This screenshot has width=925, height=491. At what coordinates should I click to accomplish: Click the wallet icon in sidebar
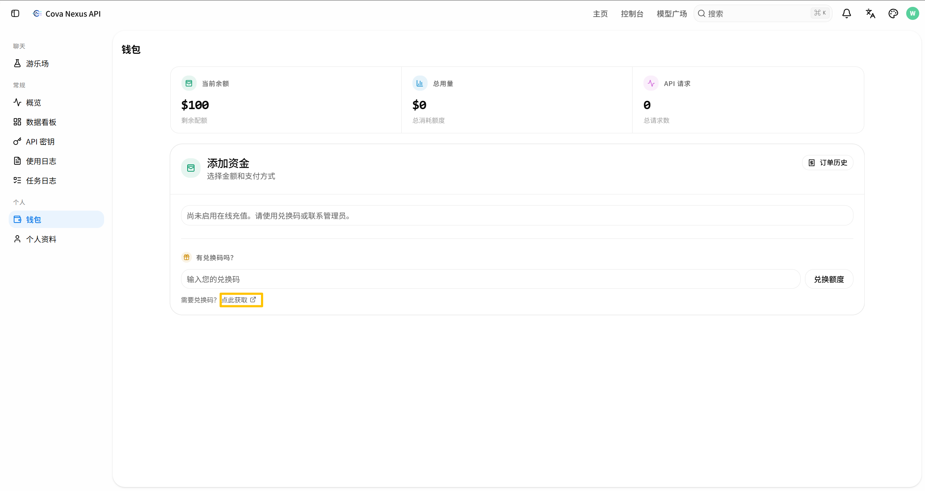click(x=17, y=219)
